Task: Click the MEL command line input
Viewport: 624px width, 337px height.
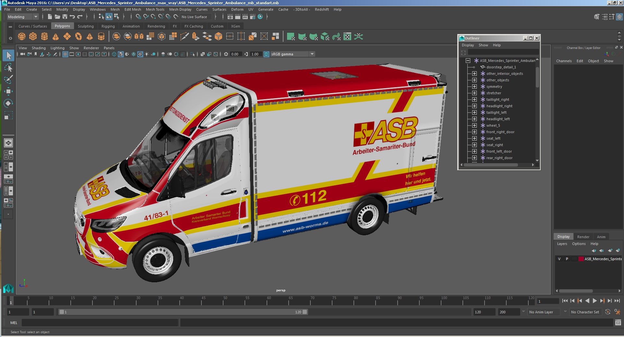Action: click(100, 323)
